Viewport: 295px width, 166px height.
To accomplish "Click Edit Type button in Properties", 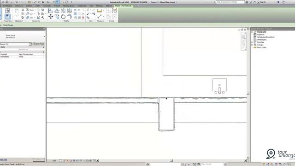I will [39, 44].
